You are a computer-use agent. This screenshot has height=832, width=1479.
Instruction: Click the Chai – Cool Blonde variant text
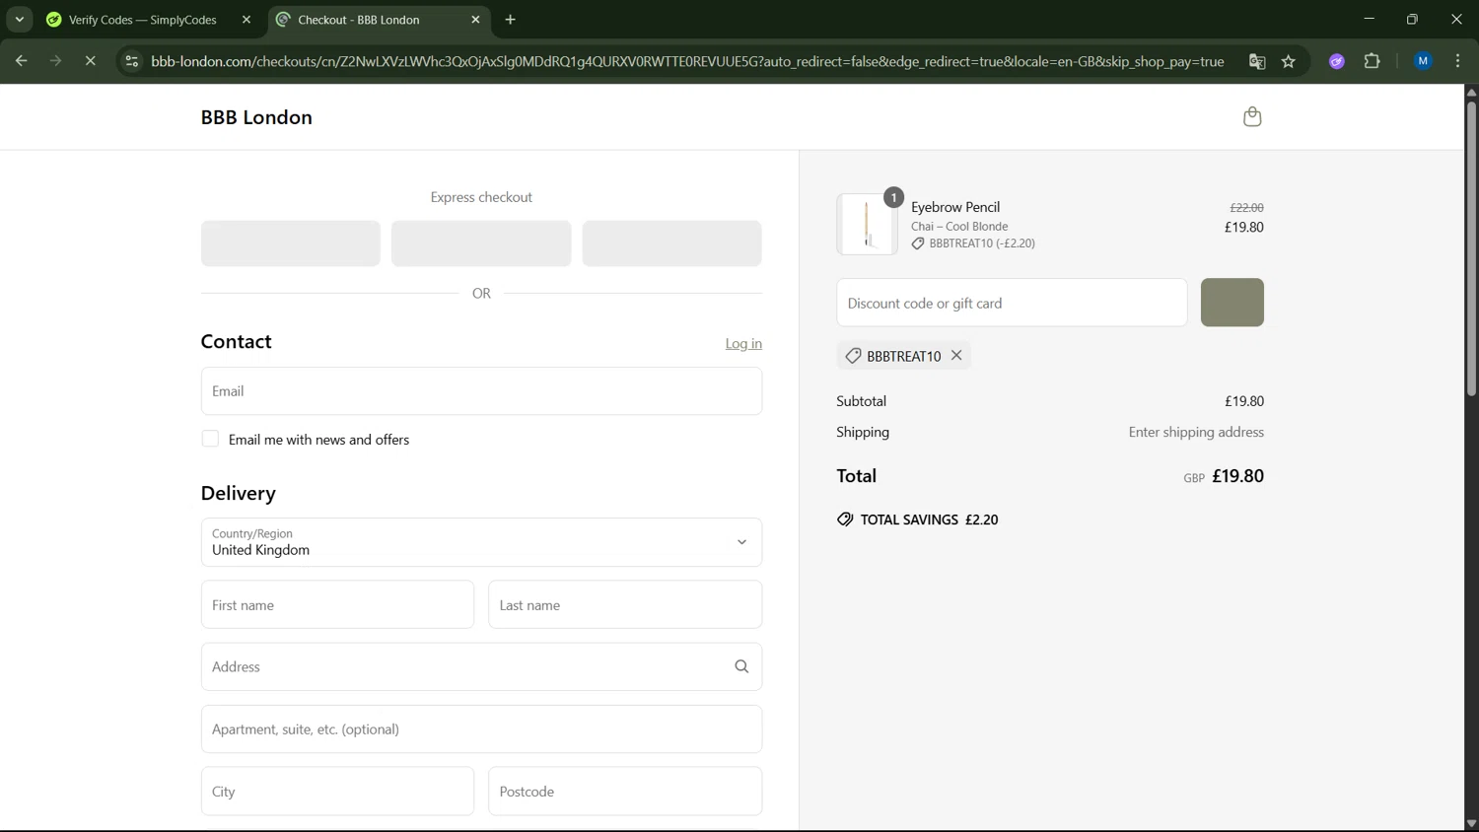959,227
